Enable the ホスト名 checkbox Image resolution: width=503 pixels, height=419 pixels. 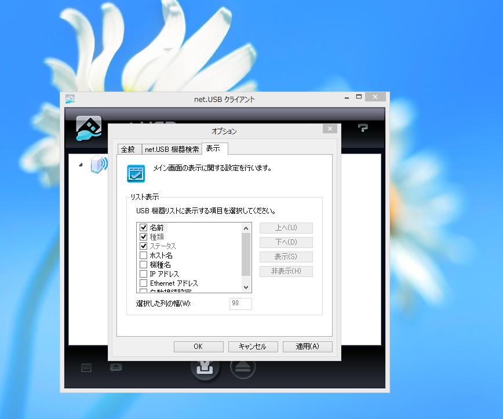143,256
